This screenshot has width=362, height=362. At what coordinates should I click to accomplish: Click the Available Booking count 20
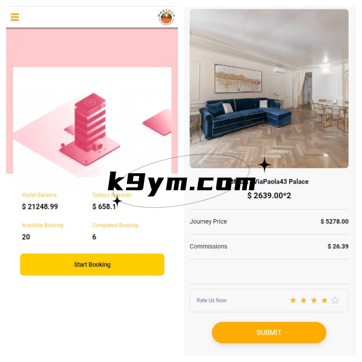(26, 237)
